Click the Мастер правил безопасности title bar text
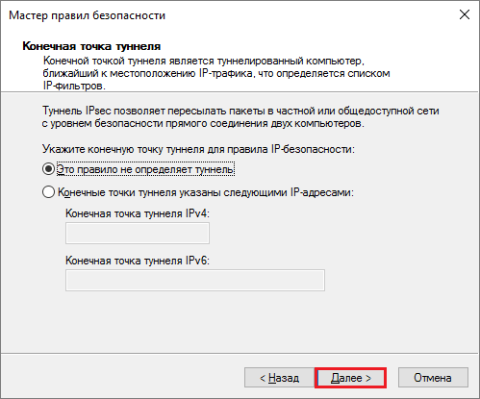 (88, 15)
